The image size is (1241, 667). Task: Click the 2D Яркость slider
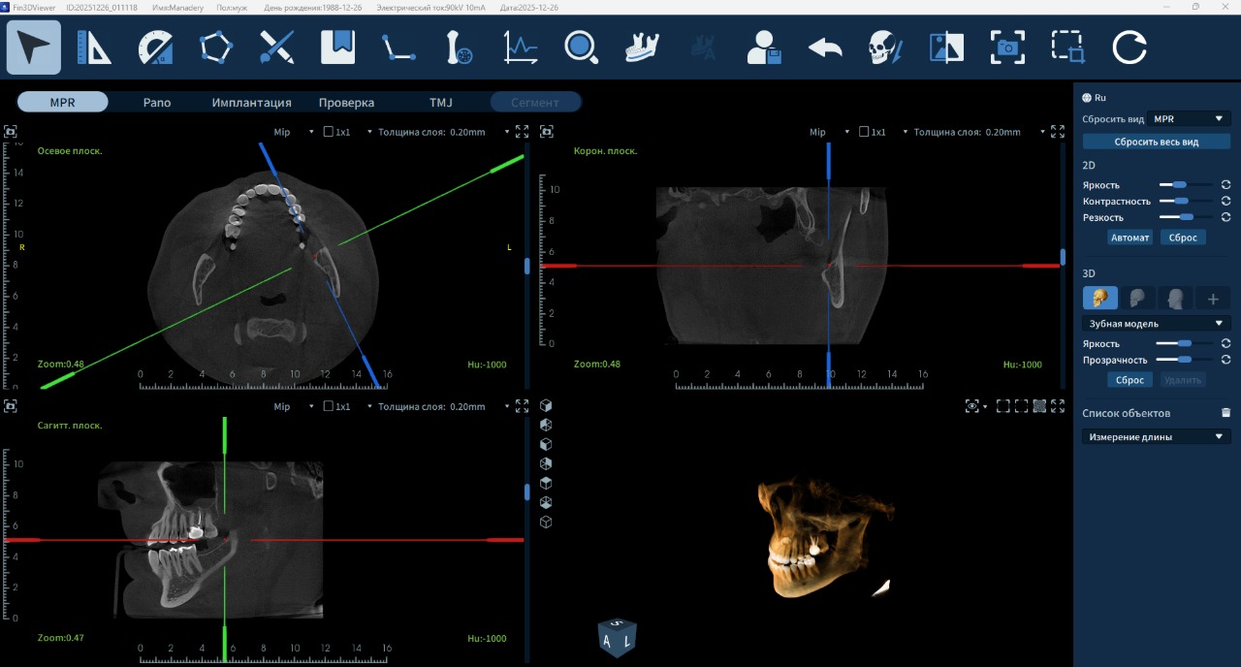point(1186,184)
